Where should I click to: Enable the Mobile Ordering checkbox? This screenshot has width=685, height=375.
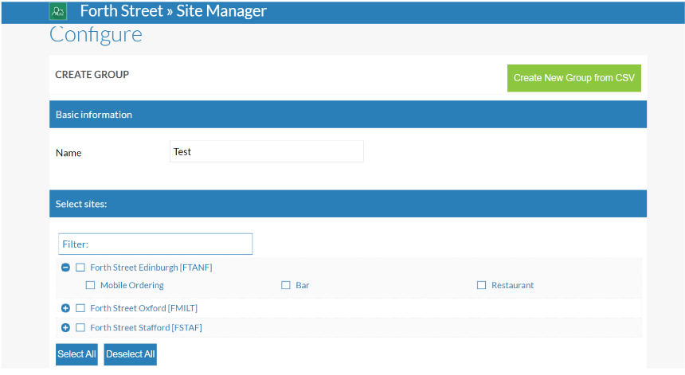(90, 285)
